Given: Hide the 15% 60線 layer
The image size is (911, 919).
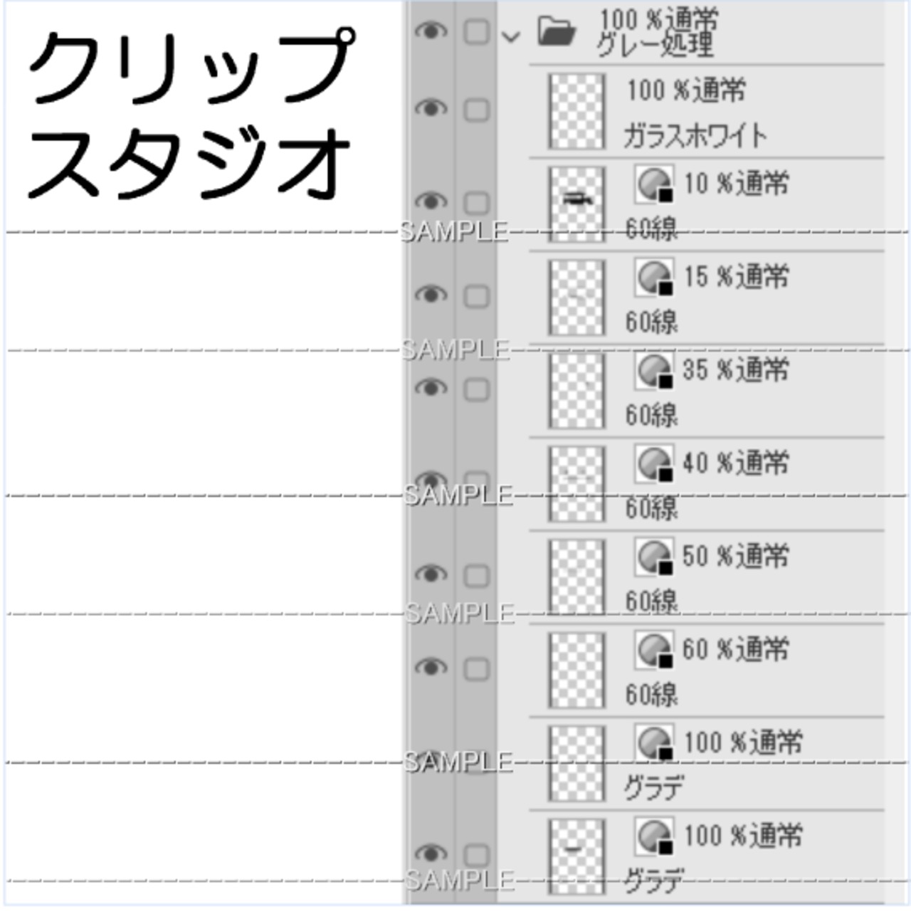Looking at the screenshot, I should 431,295.
